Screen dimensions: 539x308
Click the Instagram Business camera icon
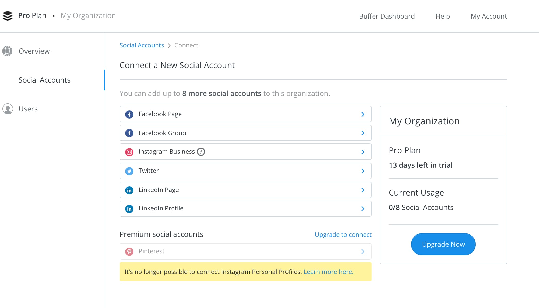[x=129, y=152]
